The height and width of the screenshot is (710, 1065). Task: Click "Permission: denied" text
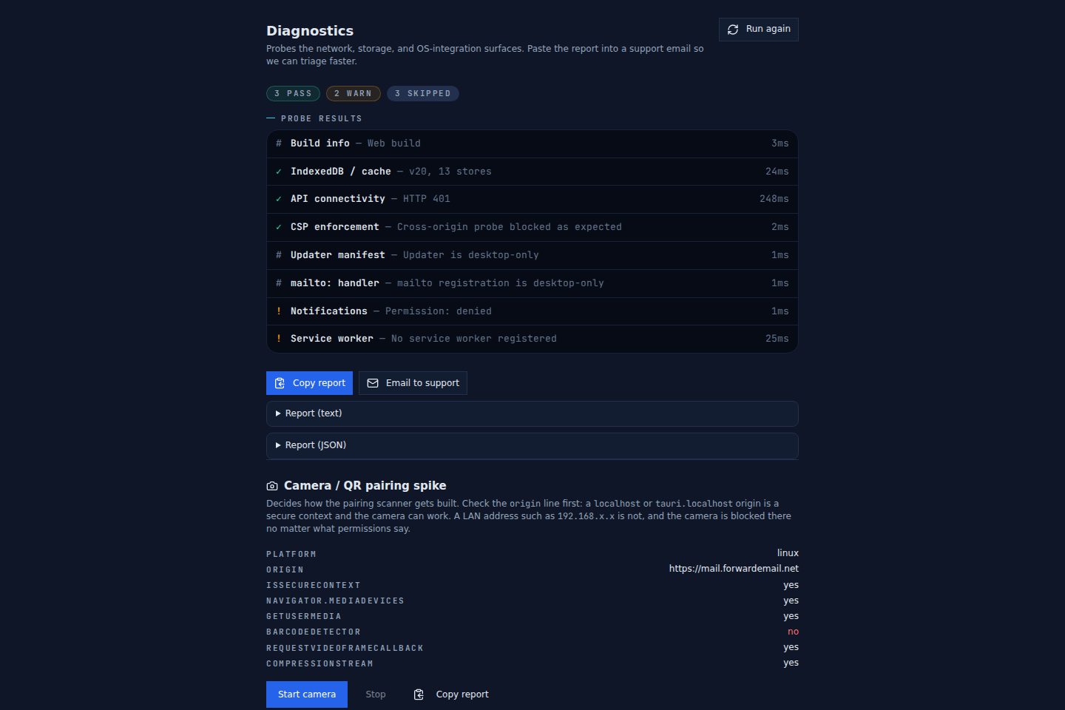coord(439,311)
